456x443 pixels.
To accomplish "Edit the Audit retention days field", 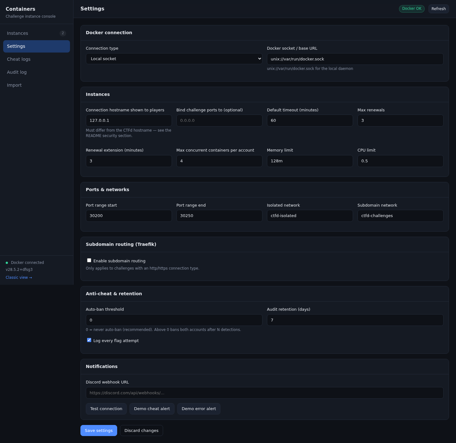I will pos(355,320).
